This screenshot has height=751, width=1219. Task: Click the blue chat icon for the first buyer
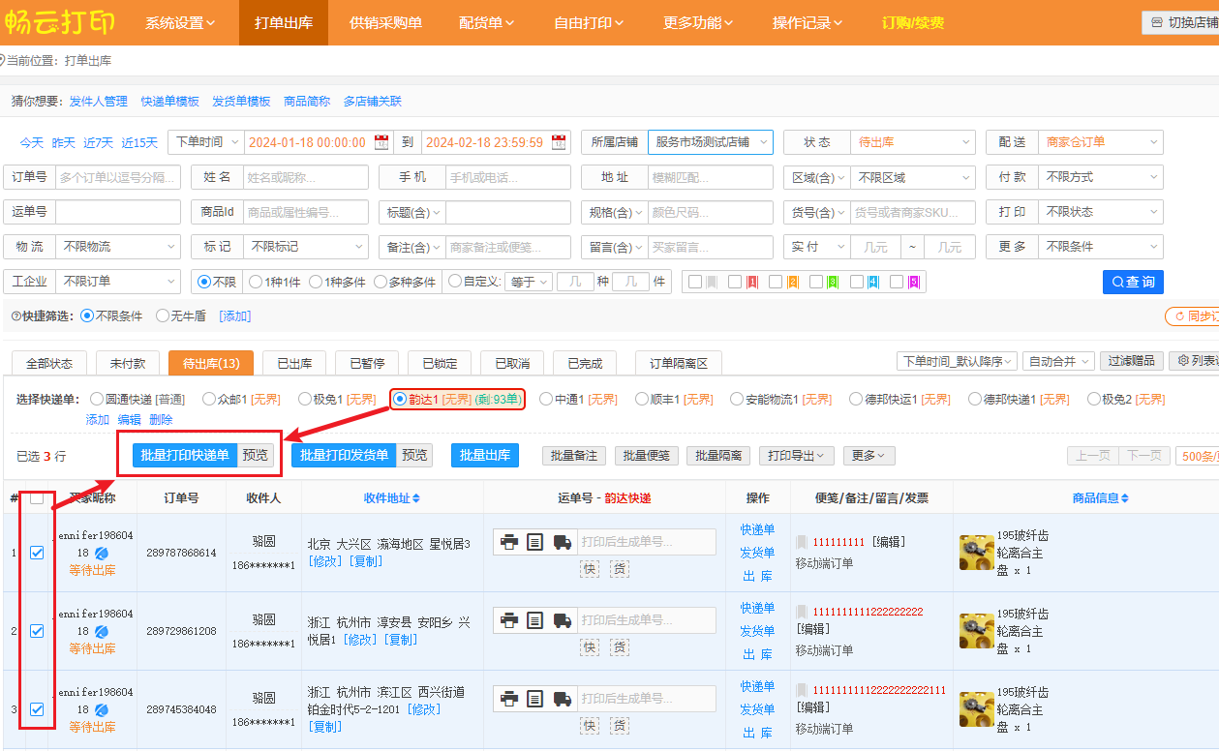(x=102, y=553)
